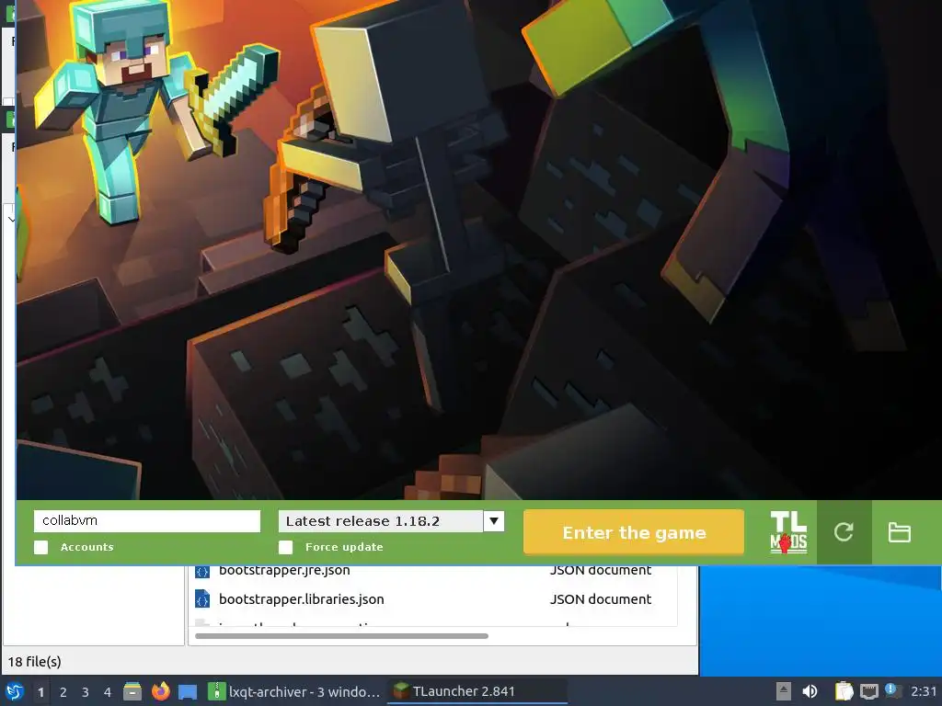Enable the Force update checkbox

point(286,547)
